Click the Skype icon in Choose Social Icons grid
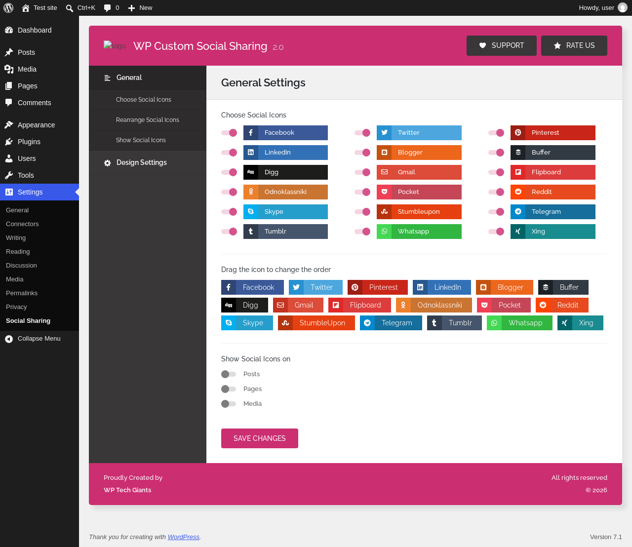 (251, 212)
